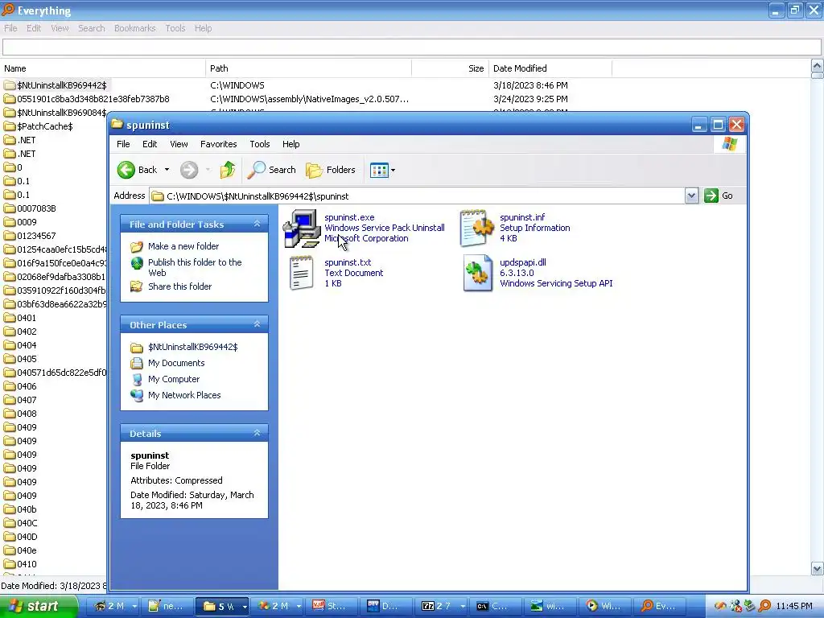The width and height of the screenshot is (824, 618).
Task: Click Everything scrollbar up arrow
Action: pos(818,66)
